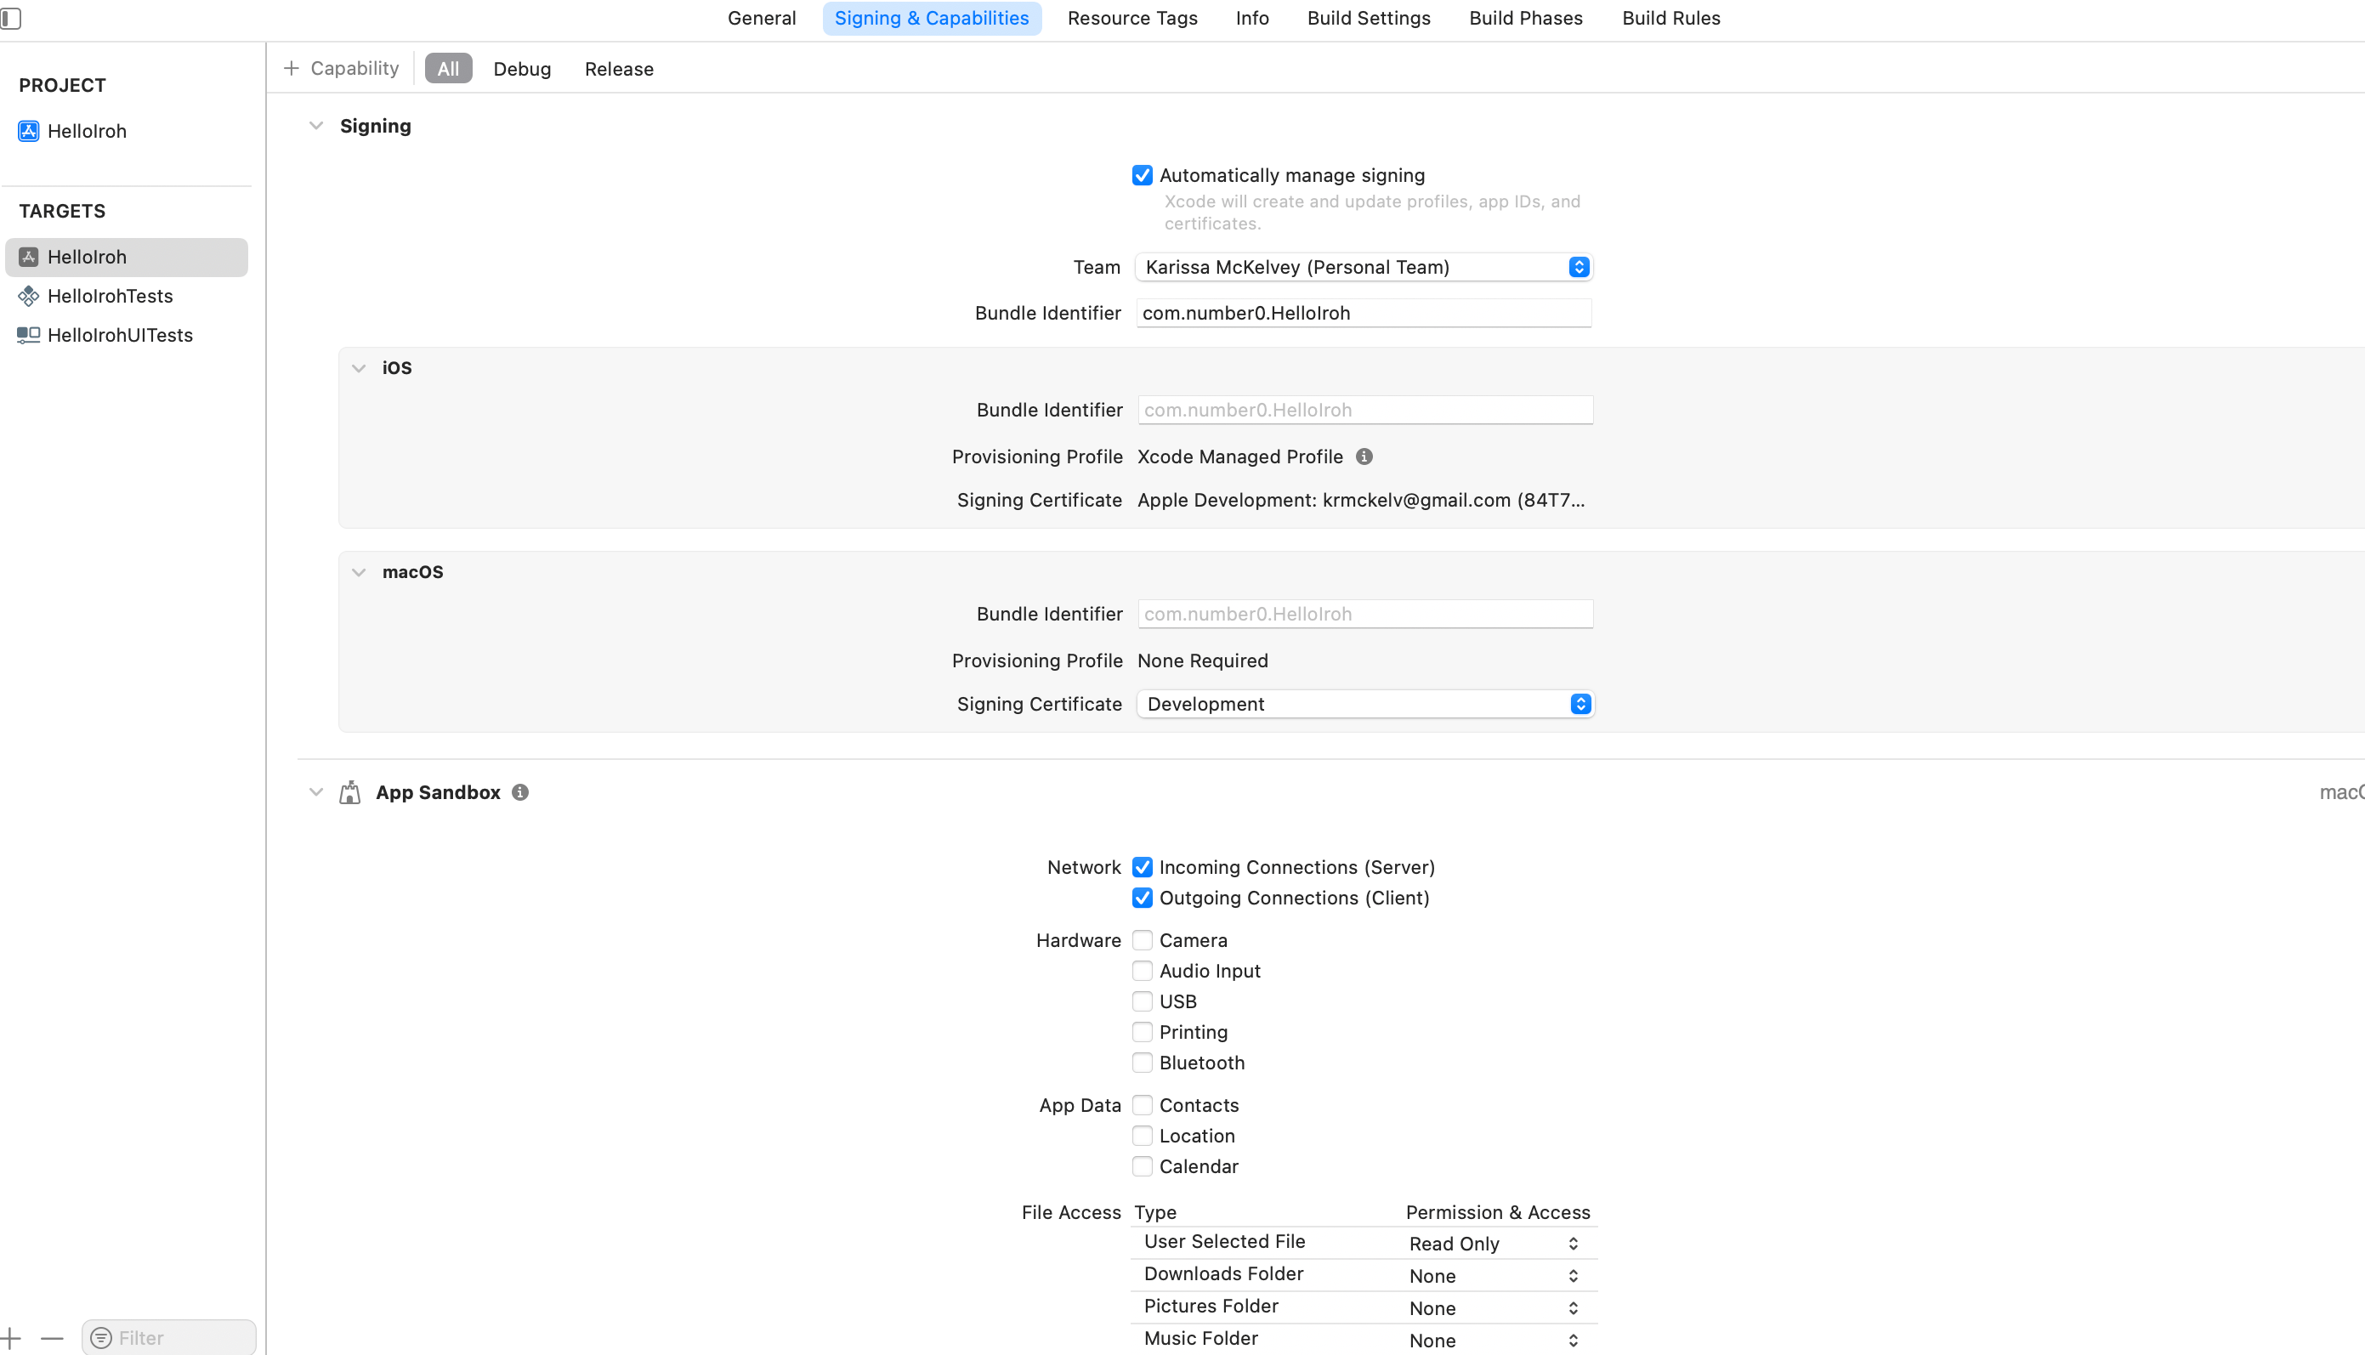Viewport: 2365px width, 1355px height.
Task: Click the plus icon to add a target
Action: tap(10, 1338)
